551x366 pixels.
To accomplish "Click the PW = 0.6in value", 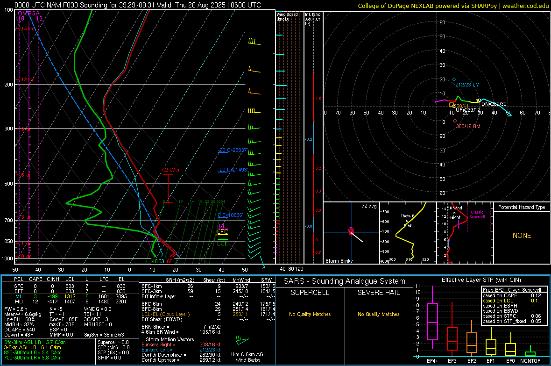I will point(16,309).
